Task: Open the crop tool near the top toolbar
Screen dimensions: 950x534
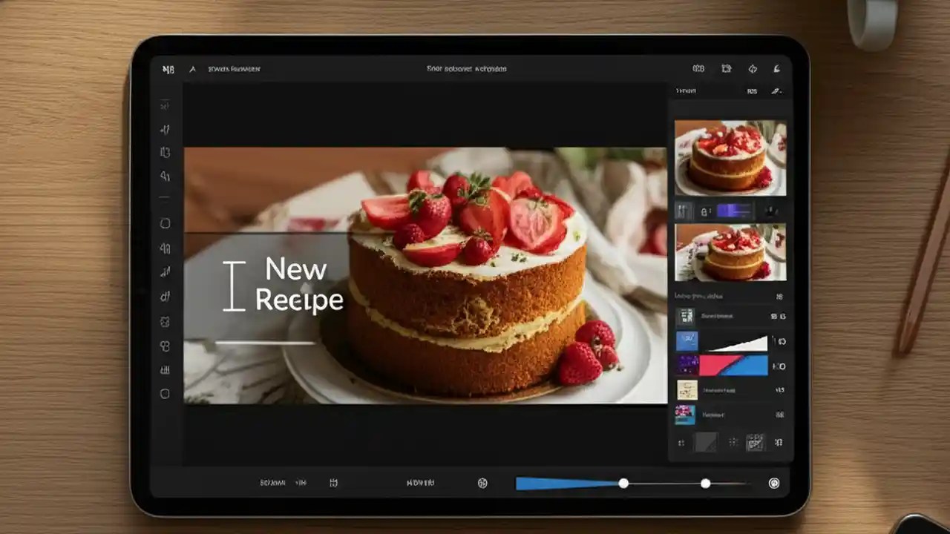Action: pyautogui.click(x=726, y=68)
